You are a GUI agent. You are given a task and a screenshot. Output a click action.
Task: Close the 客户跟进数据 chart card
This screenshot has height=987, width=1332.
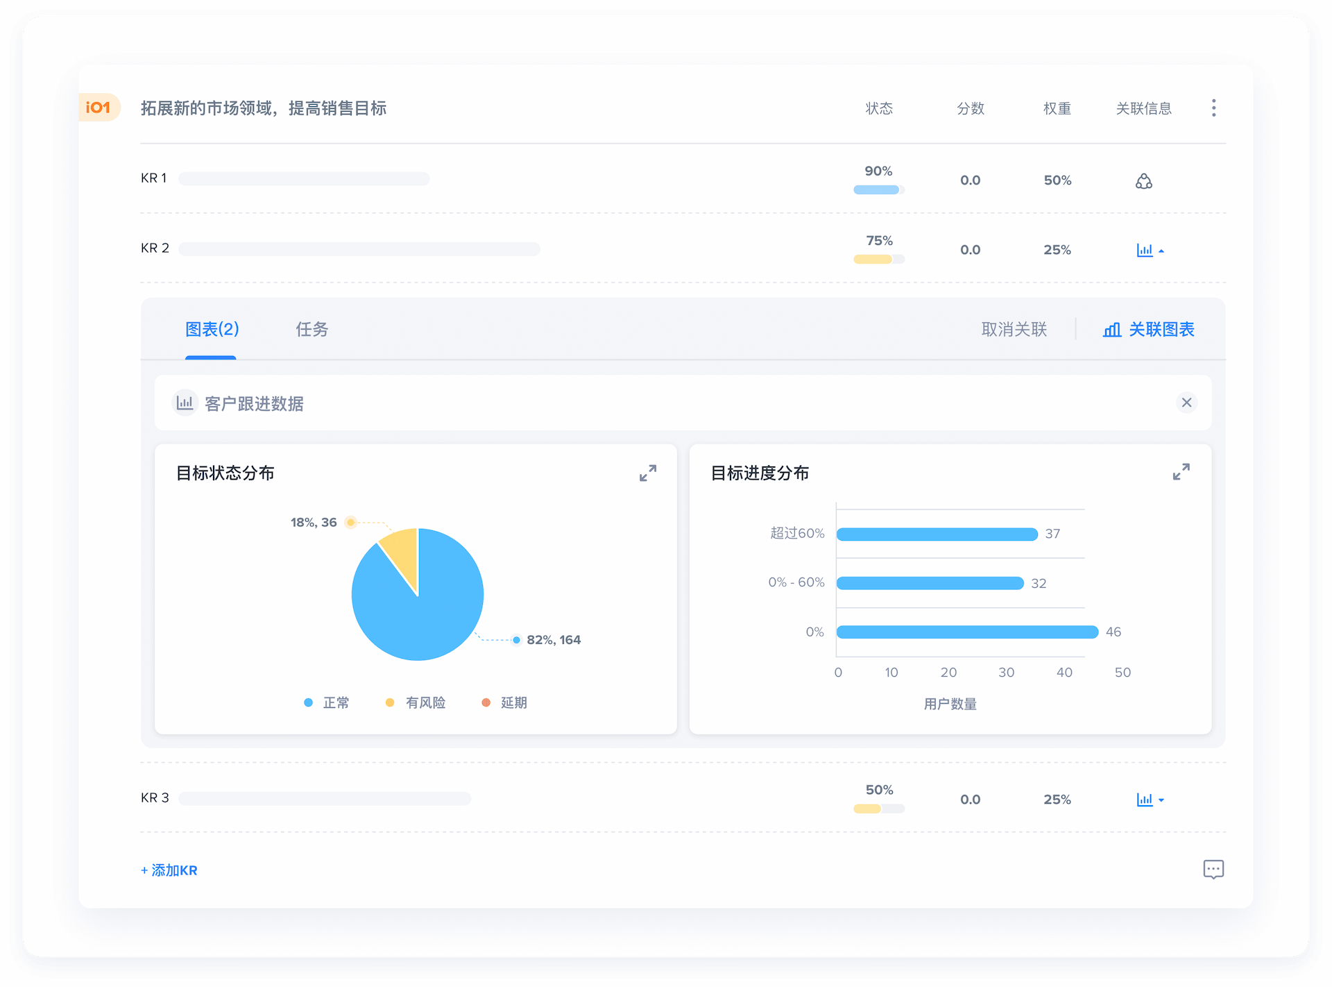(x=1186, y=403)
